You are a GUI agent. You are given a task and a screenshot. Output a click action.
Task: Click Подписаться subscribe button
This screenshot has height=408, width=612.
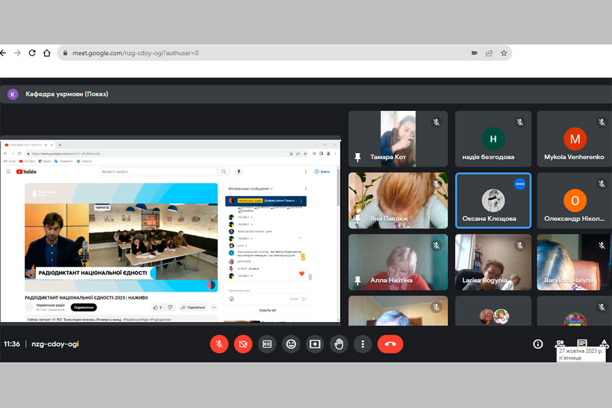point(84,307)
